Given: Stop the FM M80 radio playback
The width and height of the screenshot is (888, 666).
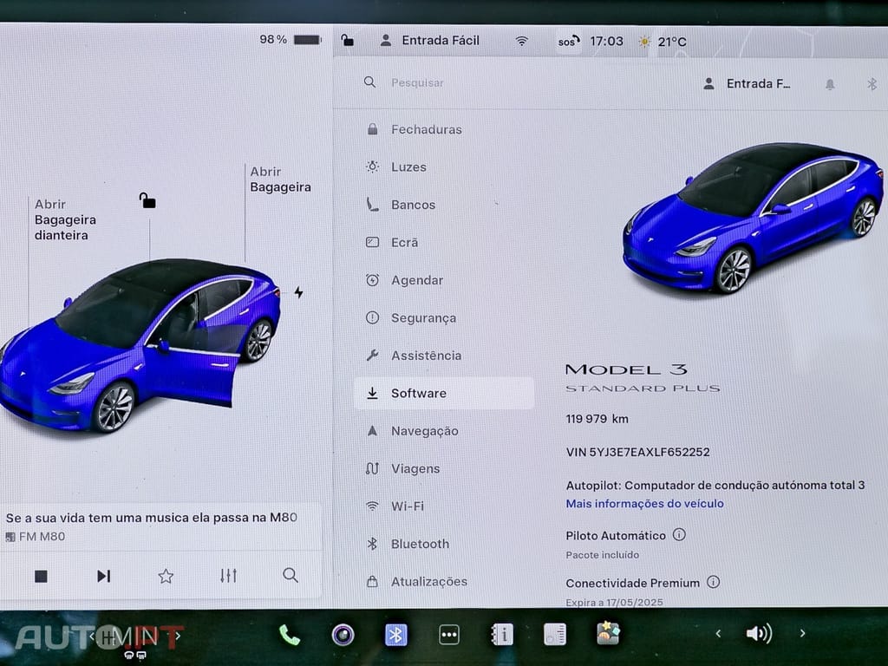Looking at the screenshot, I should pyautogui.click(x=41, y=576).
